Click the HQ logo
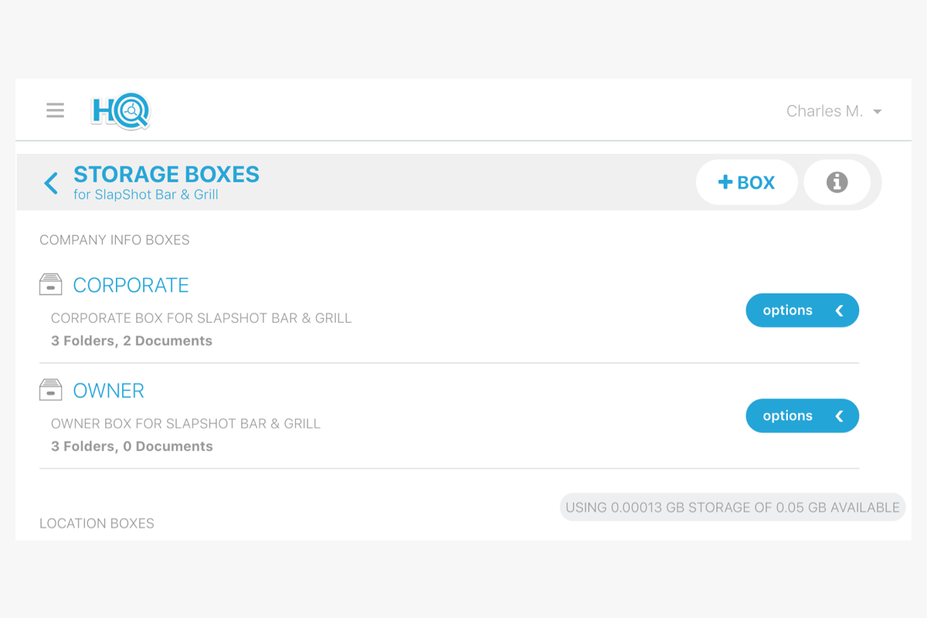Viewport: 927px width, 618px height. (120, 110)
